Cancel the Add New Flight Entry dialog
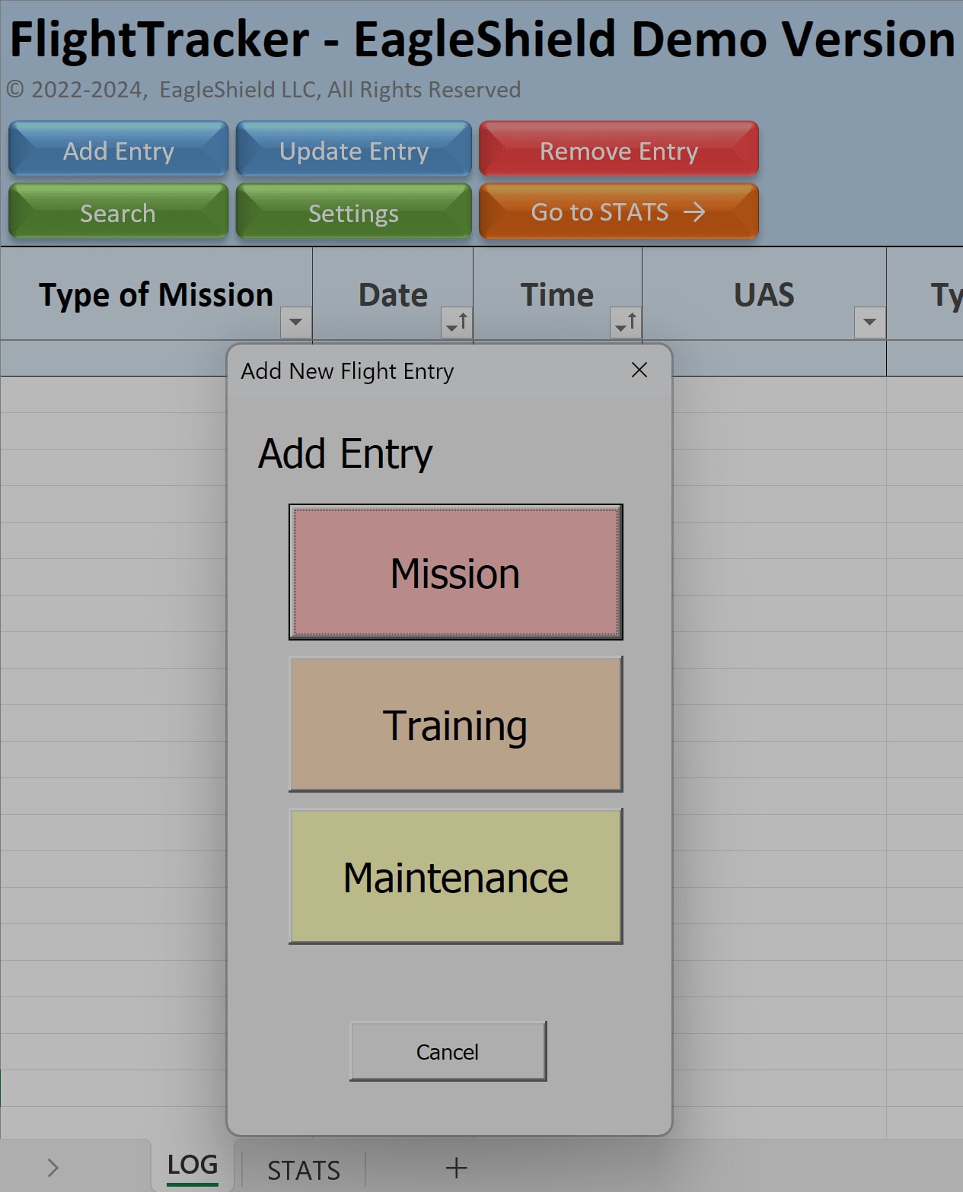The image size is (963, 1192). 447,1051
